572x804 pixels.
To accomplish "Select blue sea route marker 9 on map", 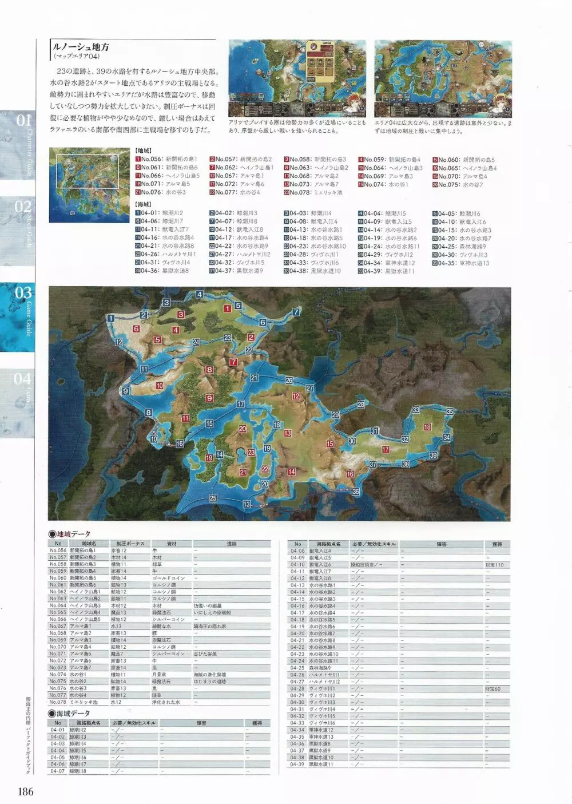I will coord(125,391).
